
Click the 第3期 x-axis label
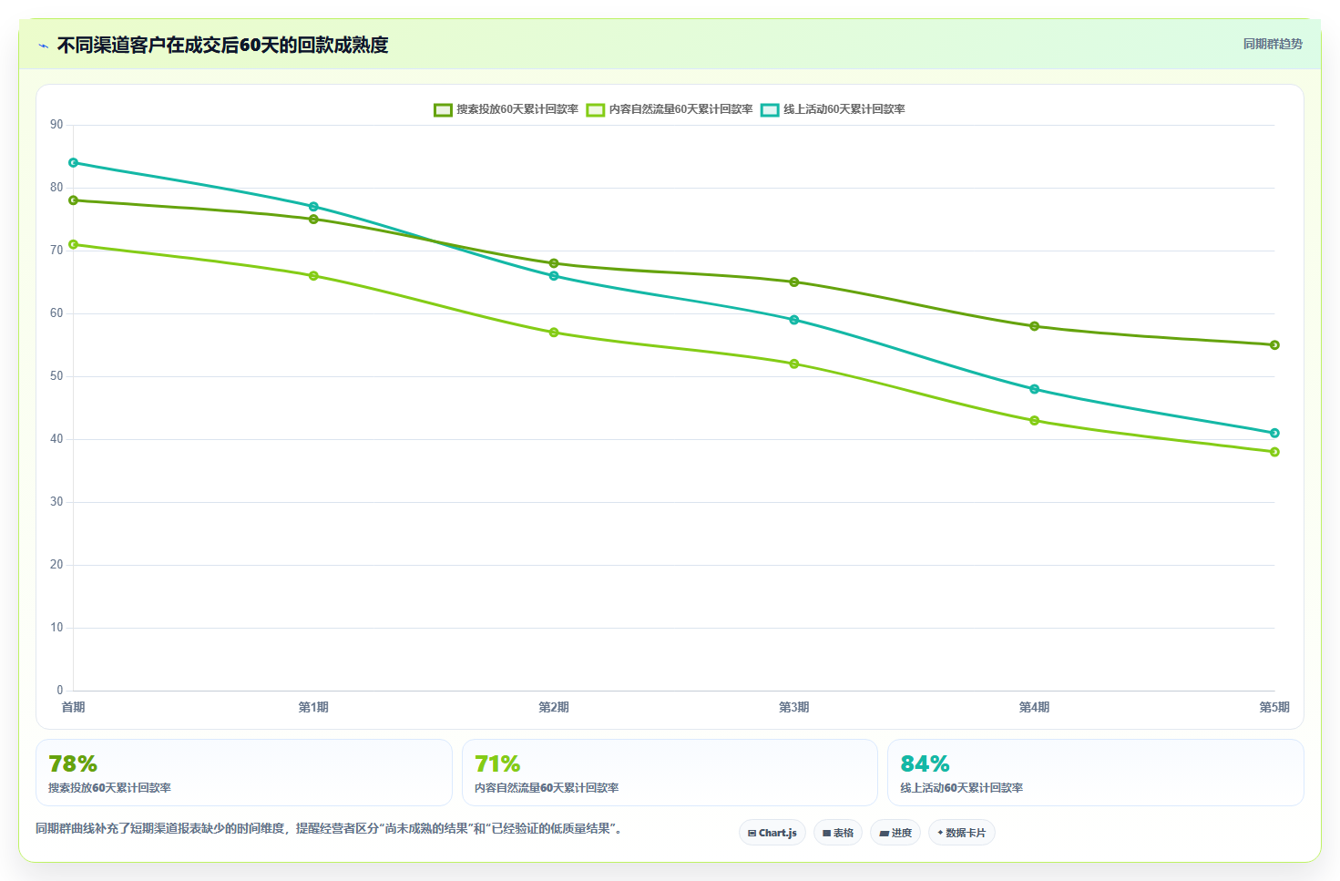[794, 707]
